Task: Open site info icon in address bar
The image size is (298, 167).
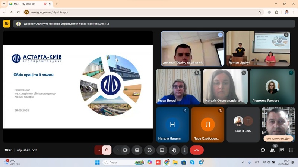Action: [x=26, y=12]
